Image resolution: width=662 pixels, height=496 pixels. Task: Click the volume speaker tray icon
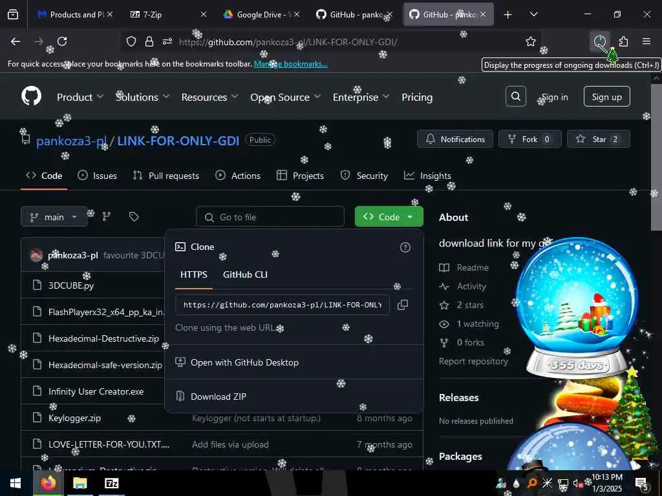577,483
